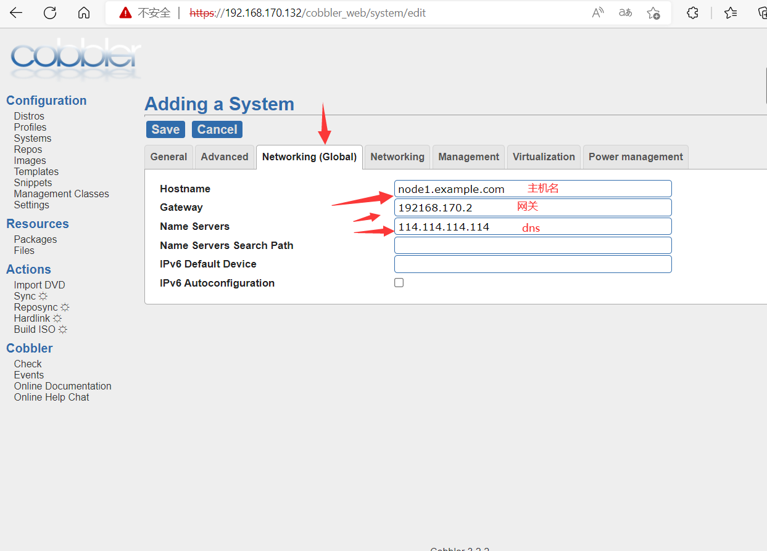767x551 pixels.
Task: Enable the IPv6 Autoconfiguration checkbox
Action: [399, 283]
